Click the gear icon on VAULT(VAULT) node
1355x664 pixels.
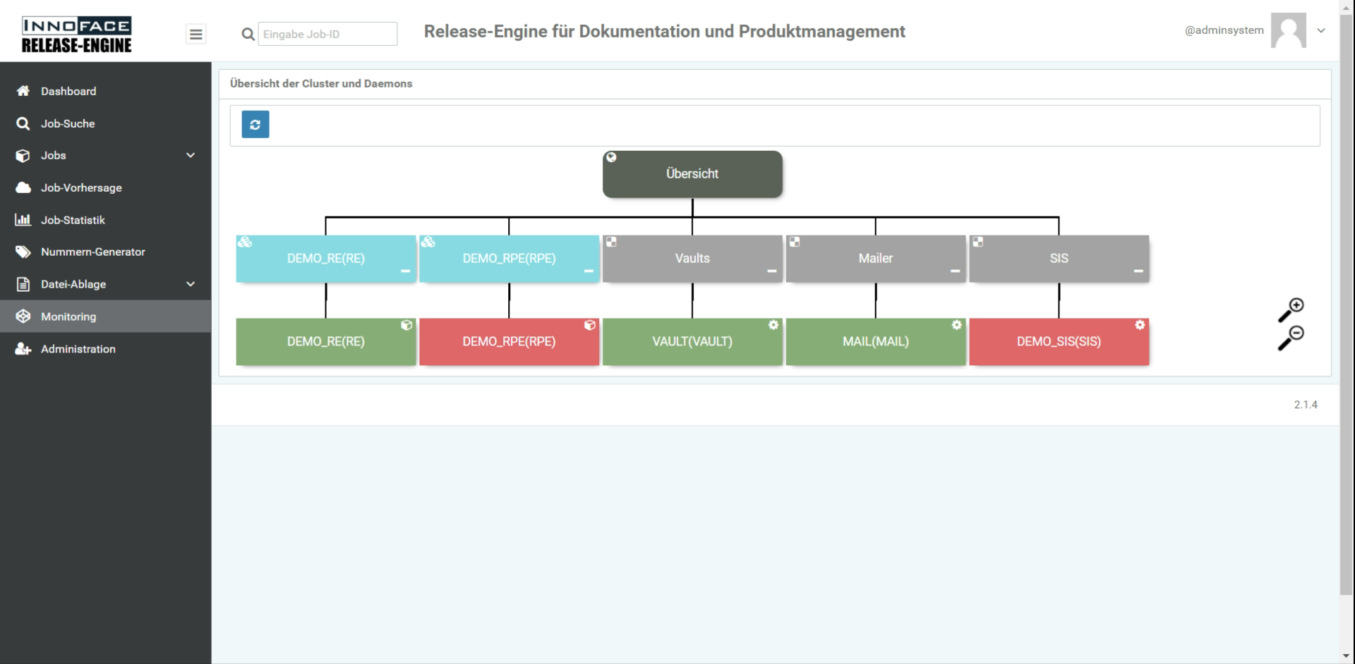click(x=773, y=325)
